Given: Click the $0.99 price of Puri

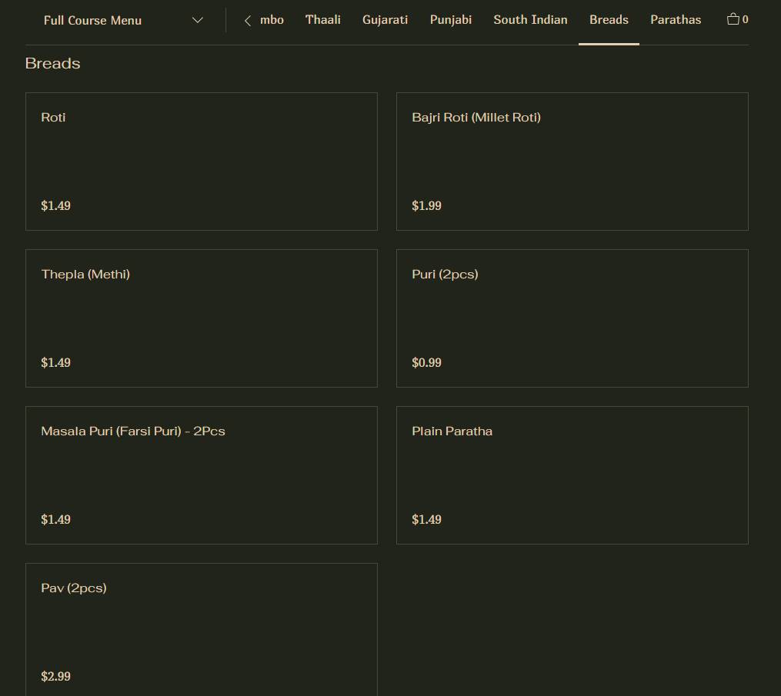Looking at the screenshot, I should [x=426, y=362].
